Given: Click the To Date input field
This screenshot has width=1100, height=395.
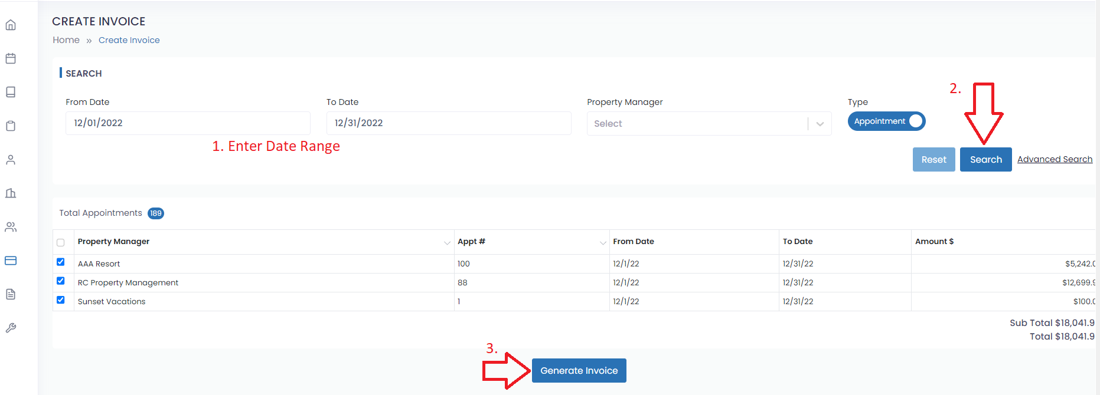Looking at the screenshot, I should click(449, 123).
